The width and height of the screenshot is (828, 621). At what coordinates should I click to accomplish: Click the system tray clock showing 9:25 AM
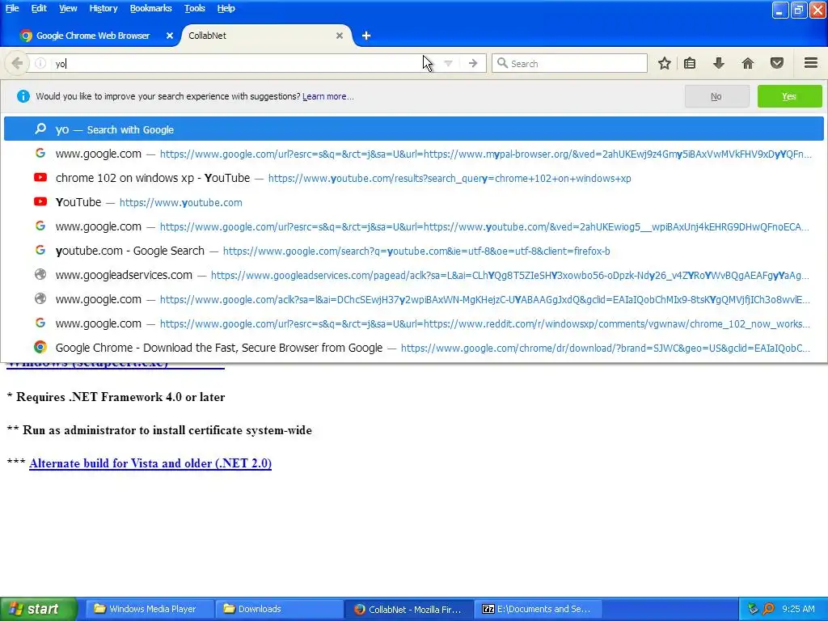(798, 609)
